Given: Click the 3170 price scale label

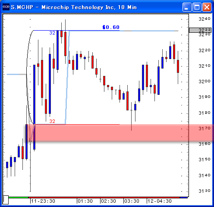Looking at the screenshot, I should point(205,129).
